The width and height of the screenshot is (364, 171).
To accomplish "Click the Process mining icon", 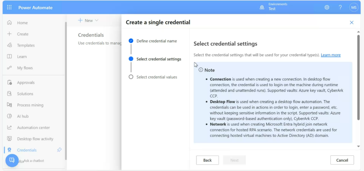I will pyautogui.click(x=9, y=105).
